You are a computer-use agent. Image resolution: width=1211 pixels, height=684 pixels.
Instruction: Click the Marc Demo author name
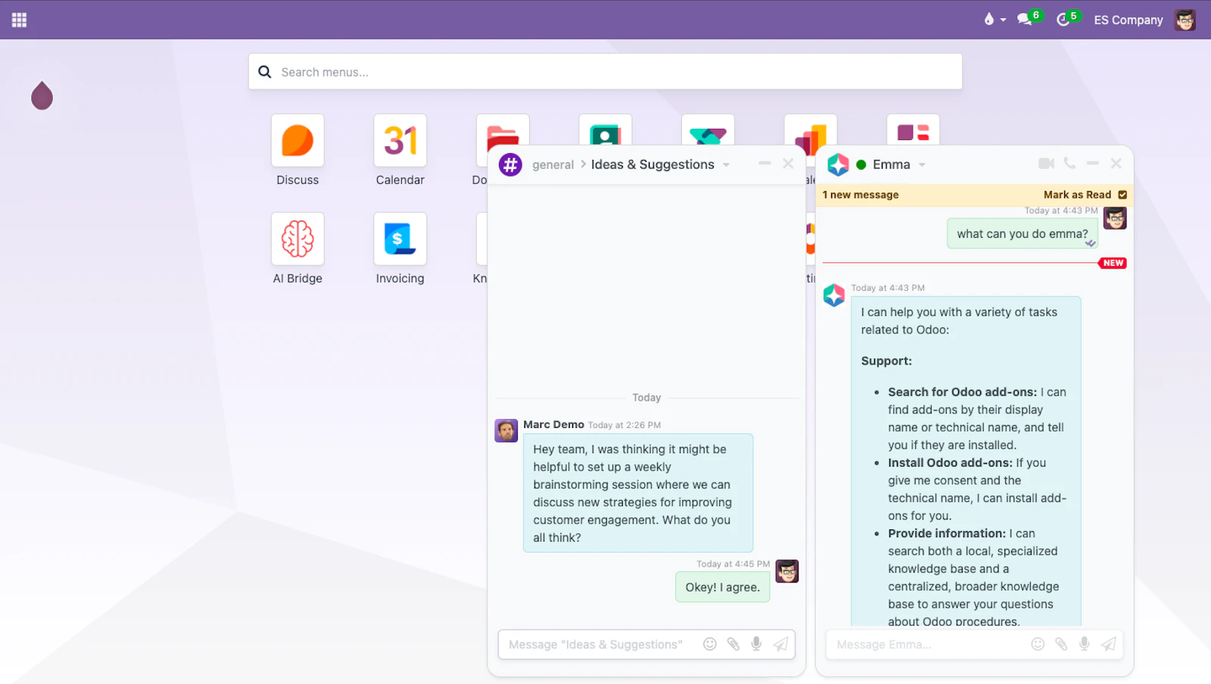coord(553,425)
